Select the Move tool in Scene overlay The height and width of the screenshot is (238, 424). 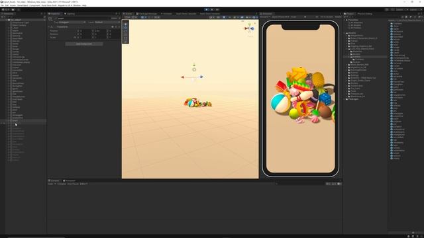(125, 28)
